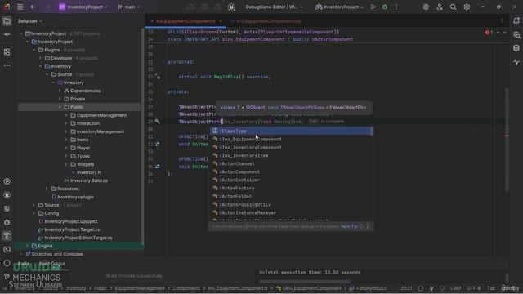Click the wrench quick-fix icon on line 29
Image resolution: width=523 pixels, height=294 pixels.
(x=158, y=122)
